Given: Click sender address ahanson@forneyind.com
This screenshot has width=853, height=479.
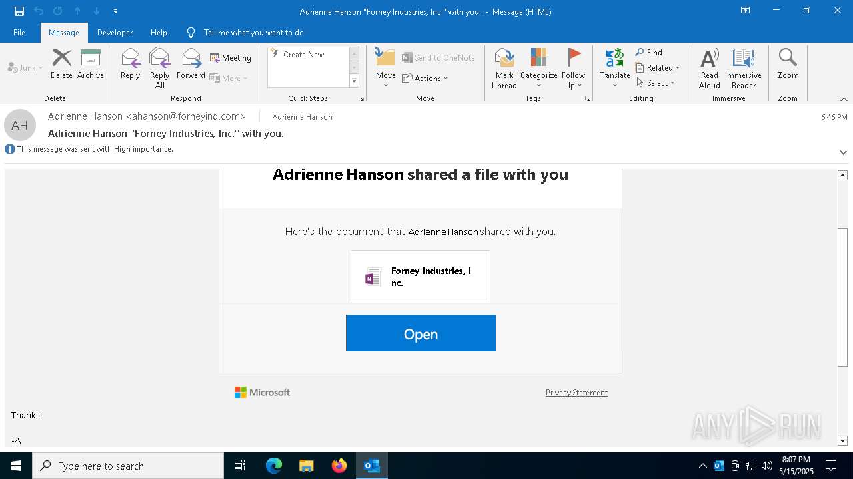Looking at the screenshot, I should tap(185, 116).
